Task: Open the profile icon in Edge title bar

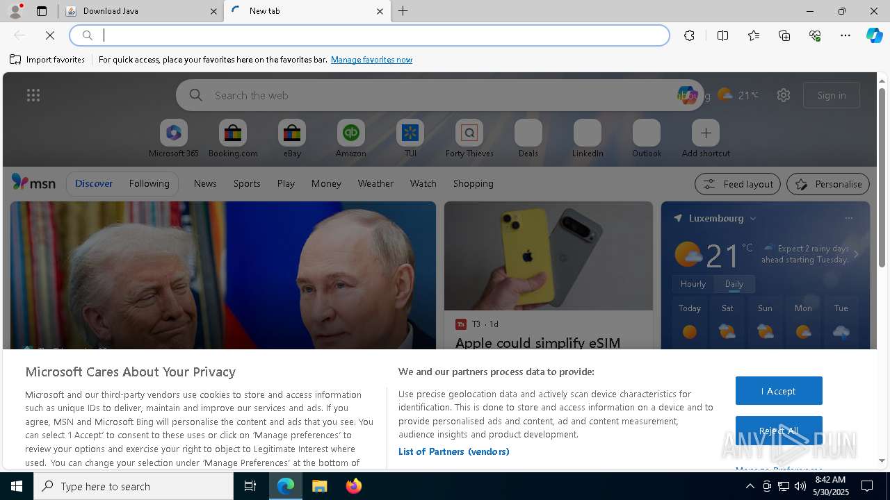Action: tap(15, 11)
